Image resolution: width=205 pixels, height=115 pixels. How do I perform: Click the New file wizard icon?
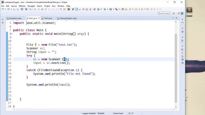(x=3, y=9)
